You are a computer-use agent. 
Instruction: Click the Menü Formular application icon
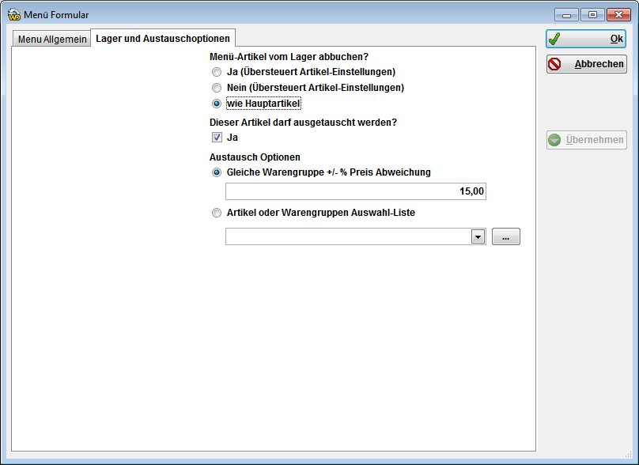click(x=14, y=15)
